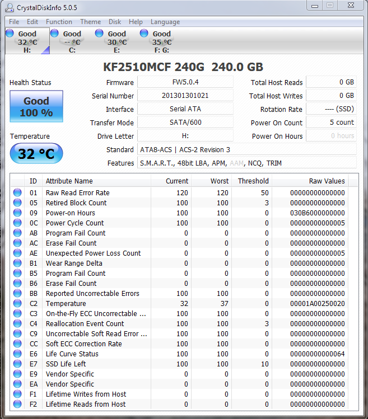The width and height of the screenshot is (368, 419).
Task: Click the Good 100 % health status button
Action: pos(36,107)
